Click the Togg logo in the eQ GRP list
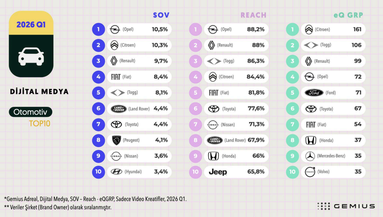 311,45
